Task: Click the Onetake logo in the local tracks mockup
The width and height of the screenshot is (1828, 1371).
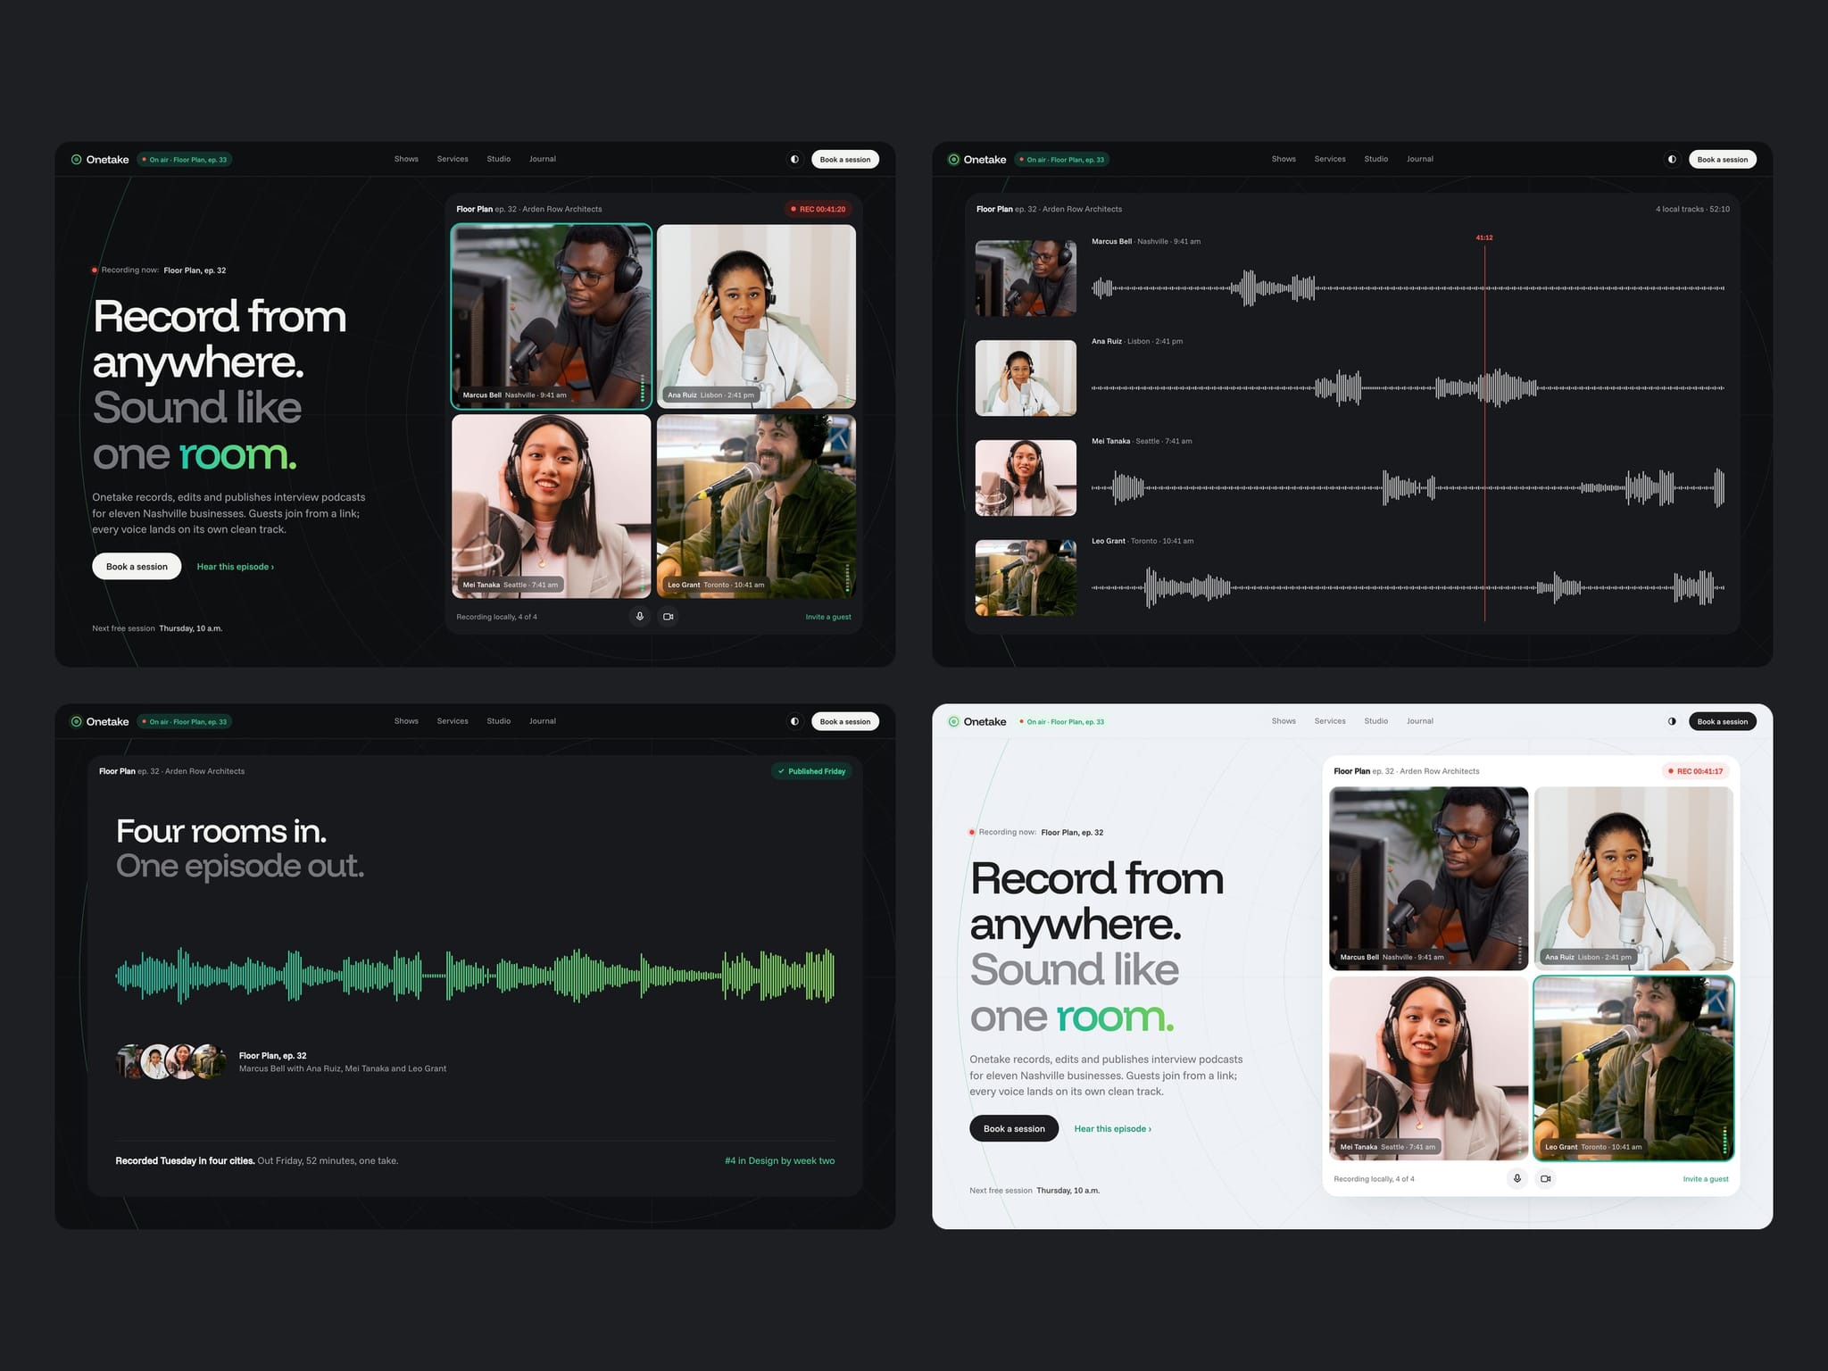Action: (977, 160)
